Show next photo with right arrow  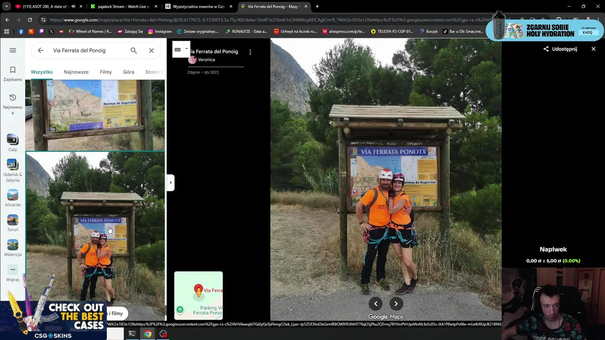pyautogui.click(x=396, y=304)
